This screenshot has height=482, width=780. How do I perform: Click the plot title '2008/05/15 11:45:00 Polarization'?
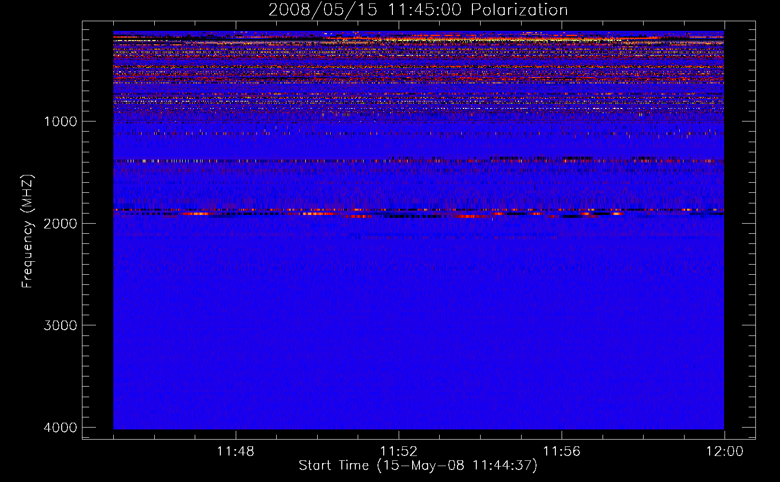(418, 10)
